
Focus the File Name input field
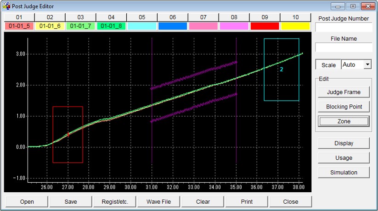pyautogui.click(x=344, y=48)
